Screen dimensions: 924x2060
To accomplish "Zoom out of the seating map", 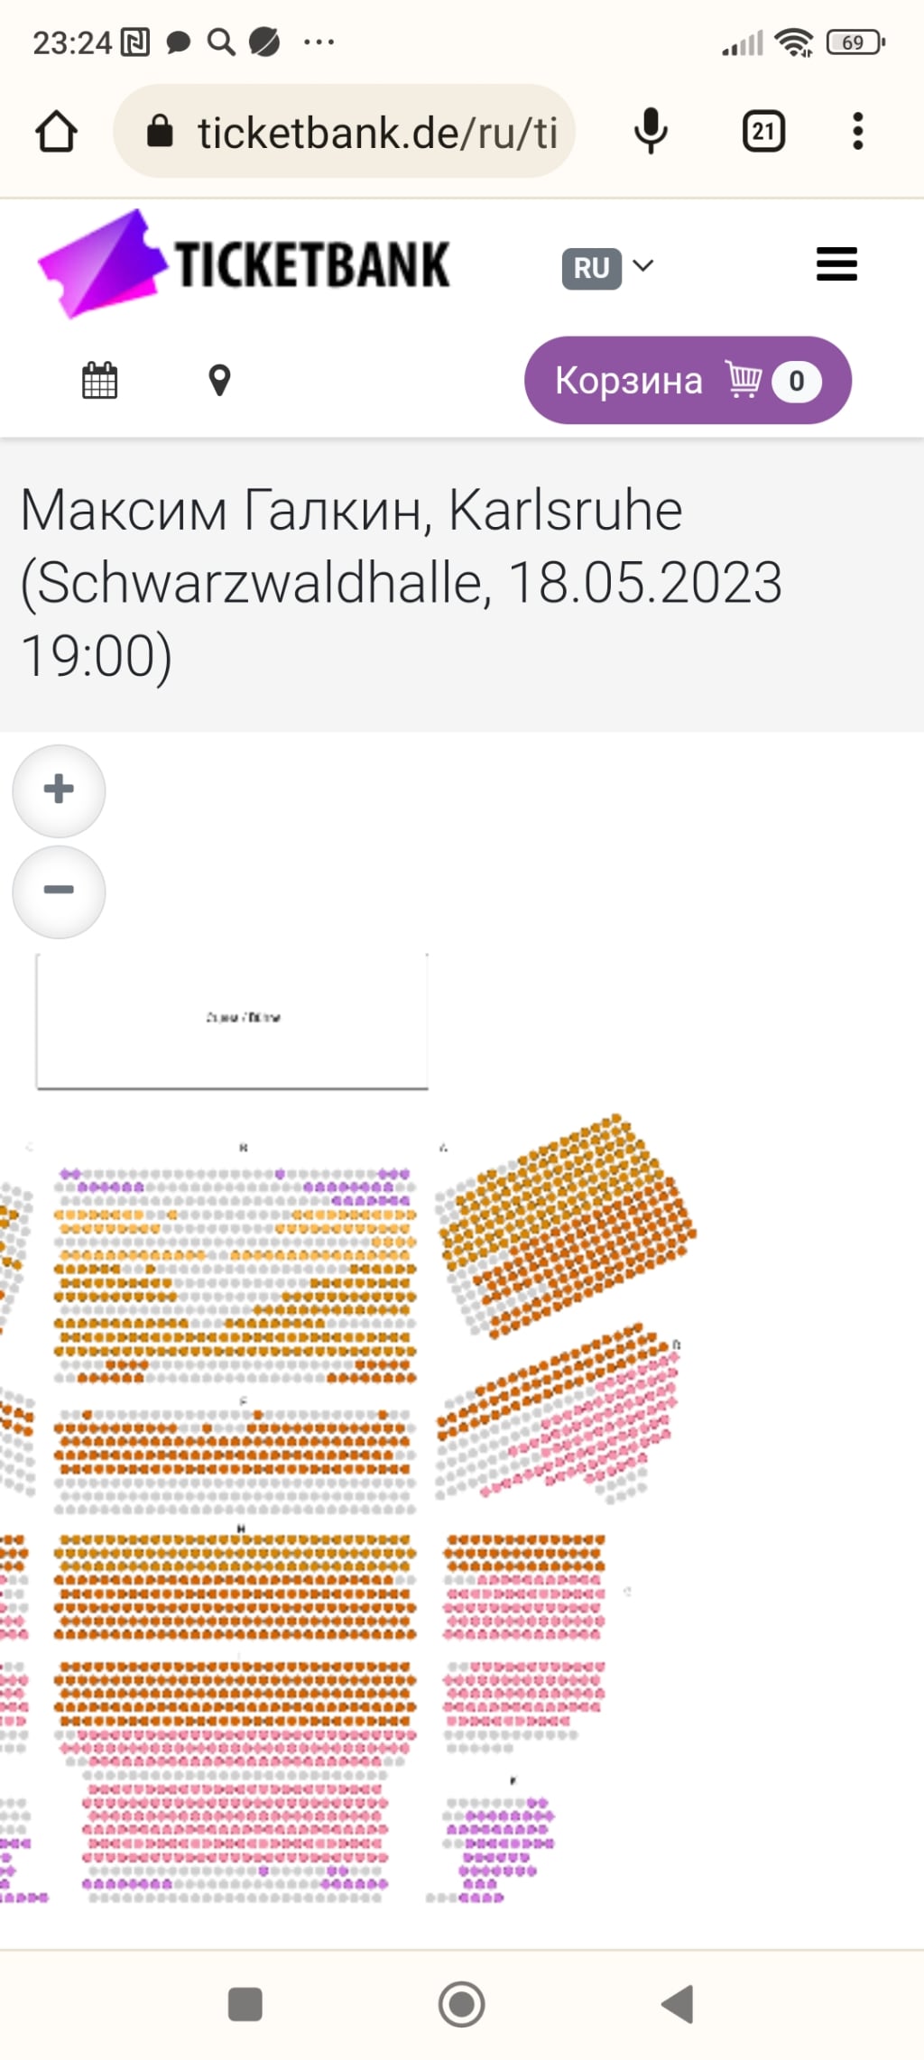I will coord(59,891).
